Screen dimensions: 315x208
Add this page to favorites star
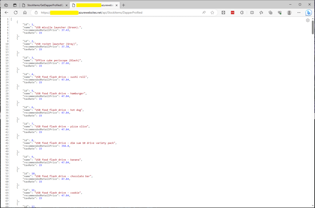pos(212,13)
